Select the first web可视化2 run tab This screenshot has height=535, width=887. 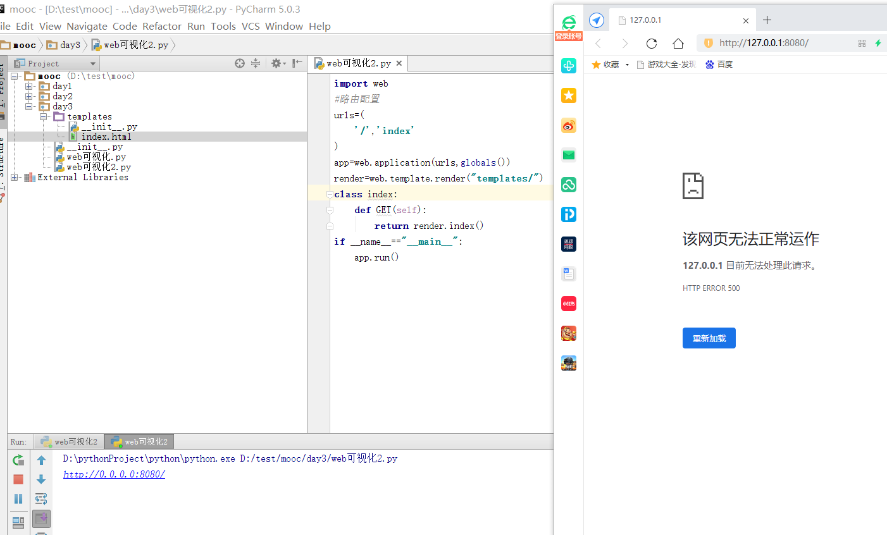(69, 441)
